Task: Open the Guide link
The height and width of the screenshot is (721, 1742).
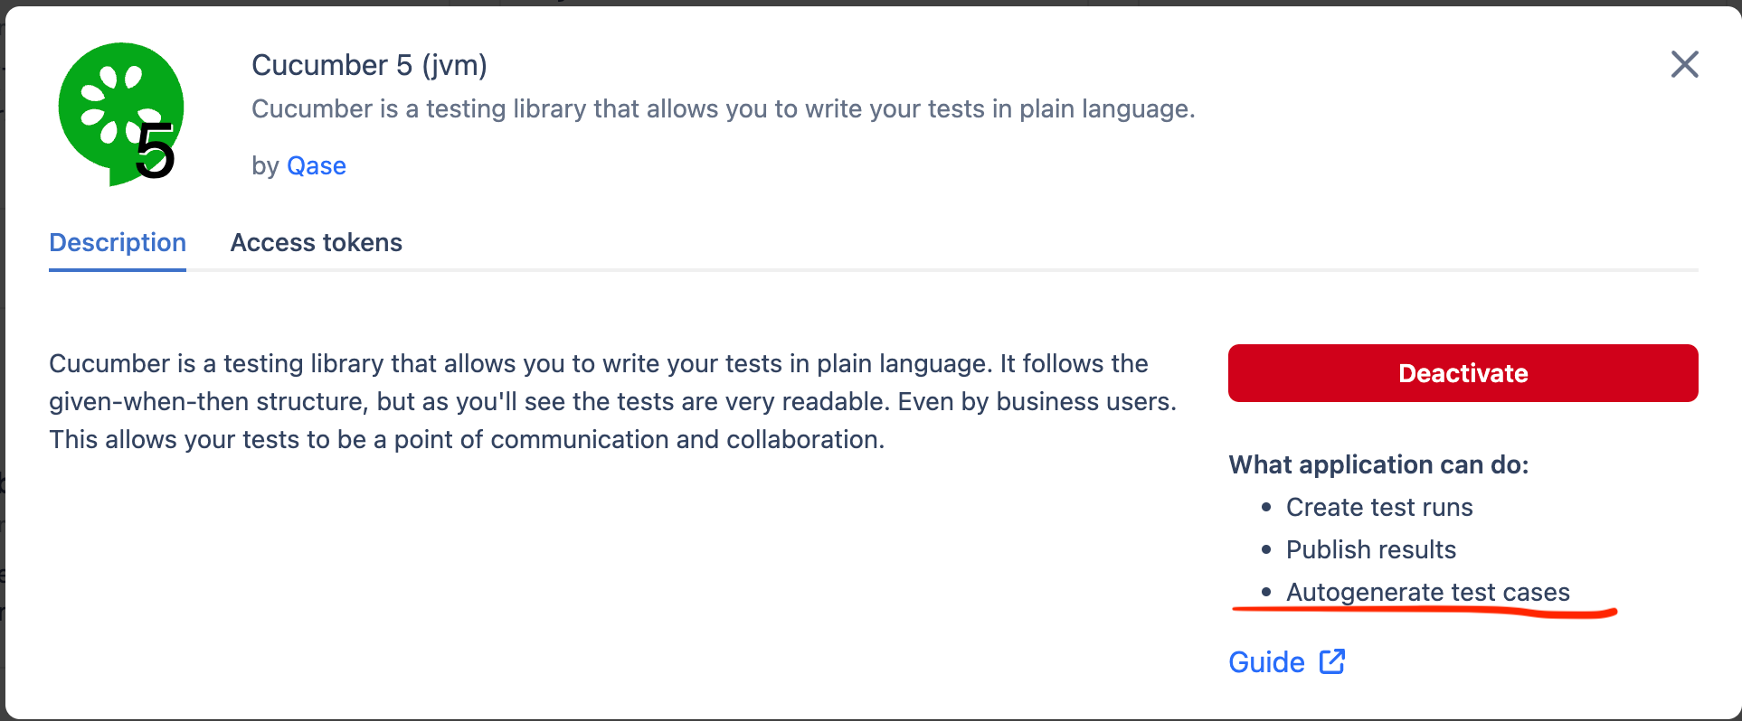Action: 1266,662
